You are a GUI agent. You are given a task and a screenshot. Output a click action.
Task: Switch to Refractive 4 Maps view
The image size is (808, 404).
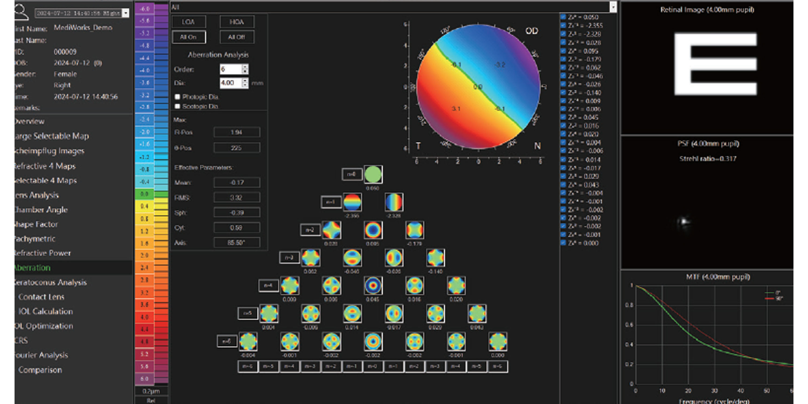[x=45, y=166]
